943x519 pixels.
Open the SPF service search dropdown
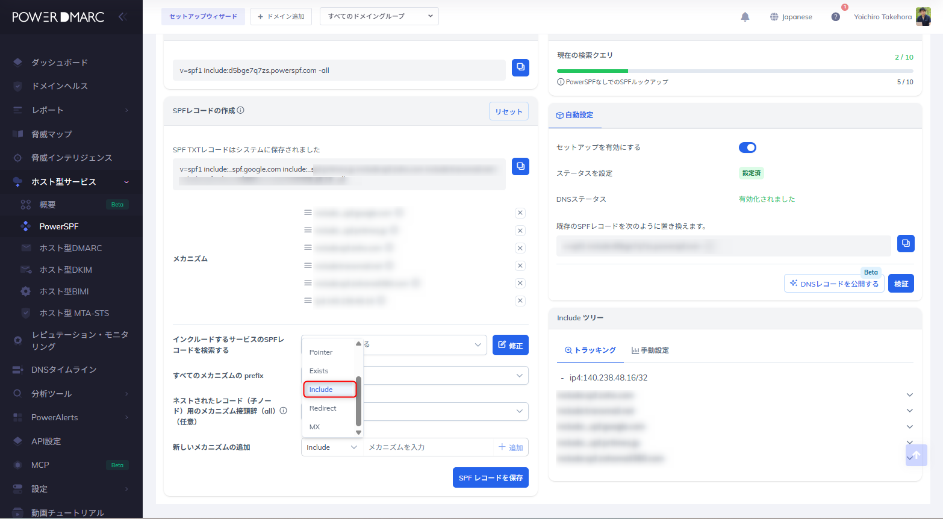point(394,345)
